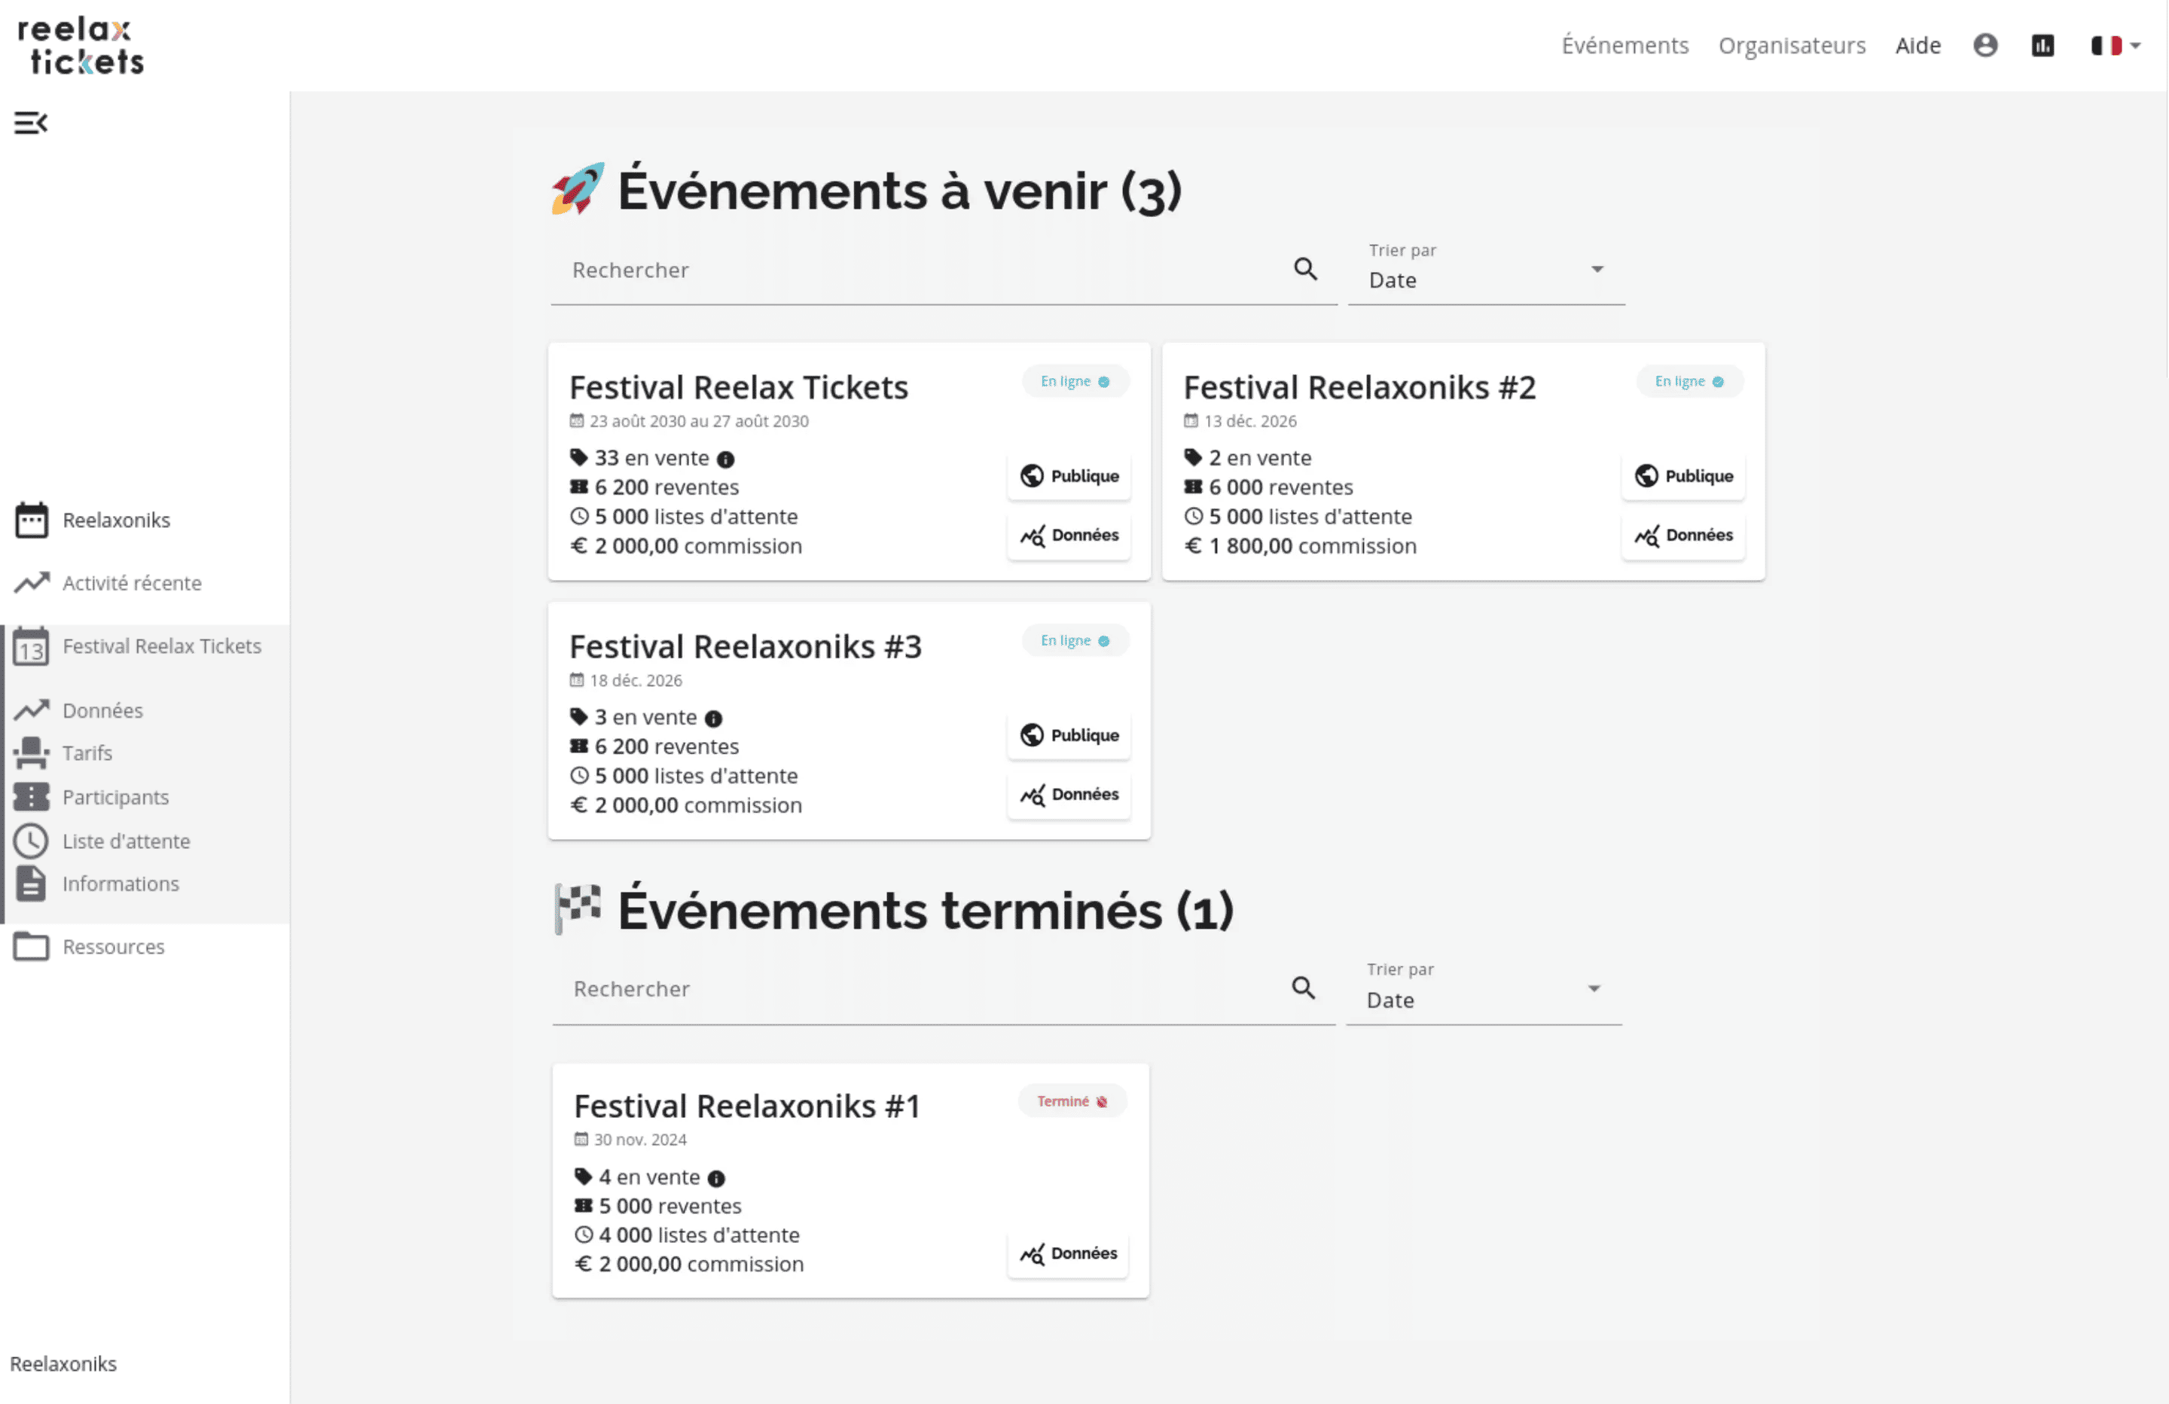The image size is (2169, 1404).
Task: Click date 30 nov. 2024
Action: 641,1140
